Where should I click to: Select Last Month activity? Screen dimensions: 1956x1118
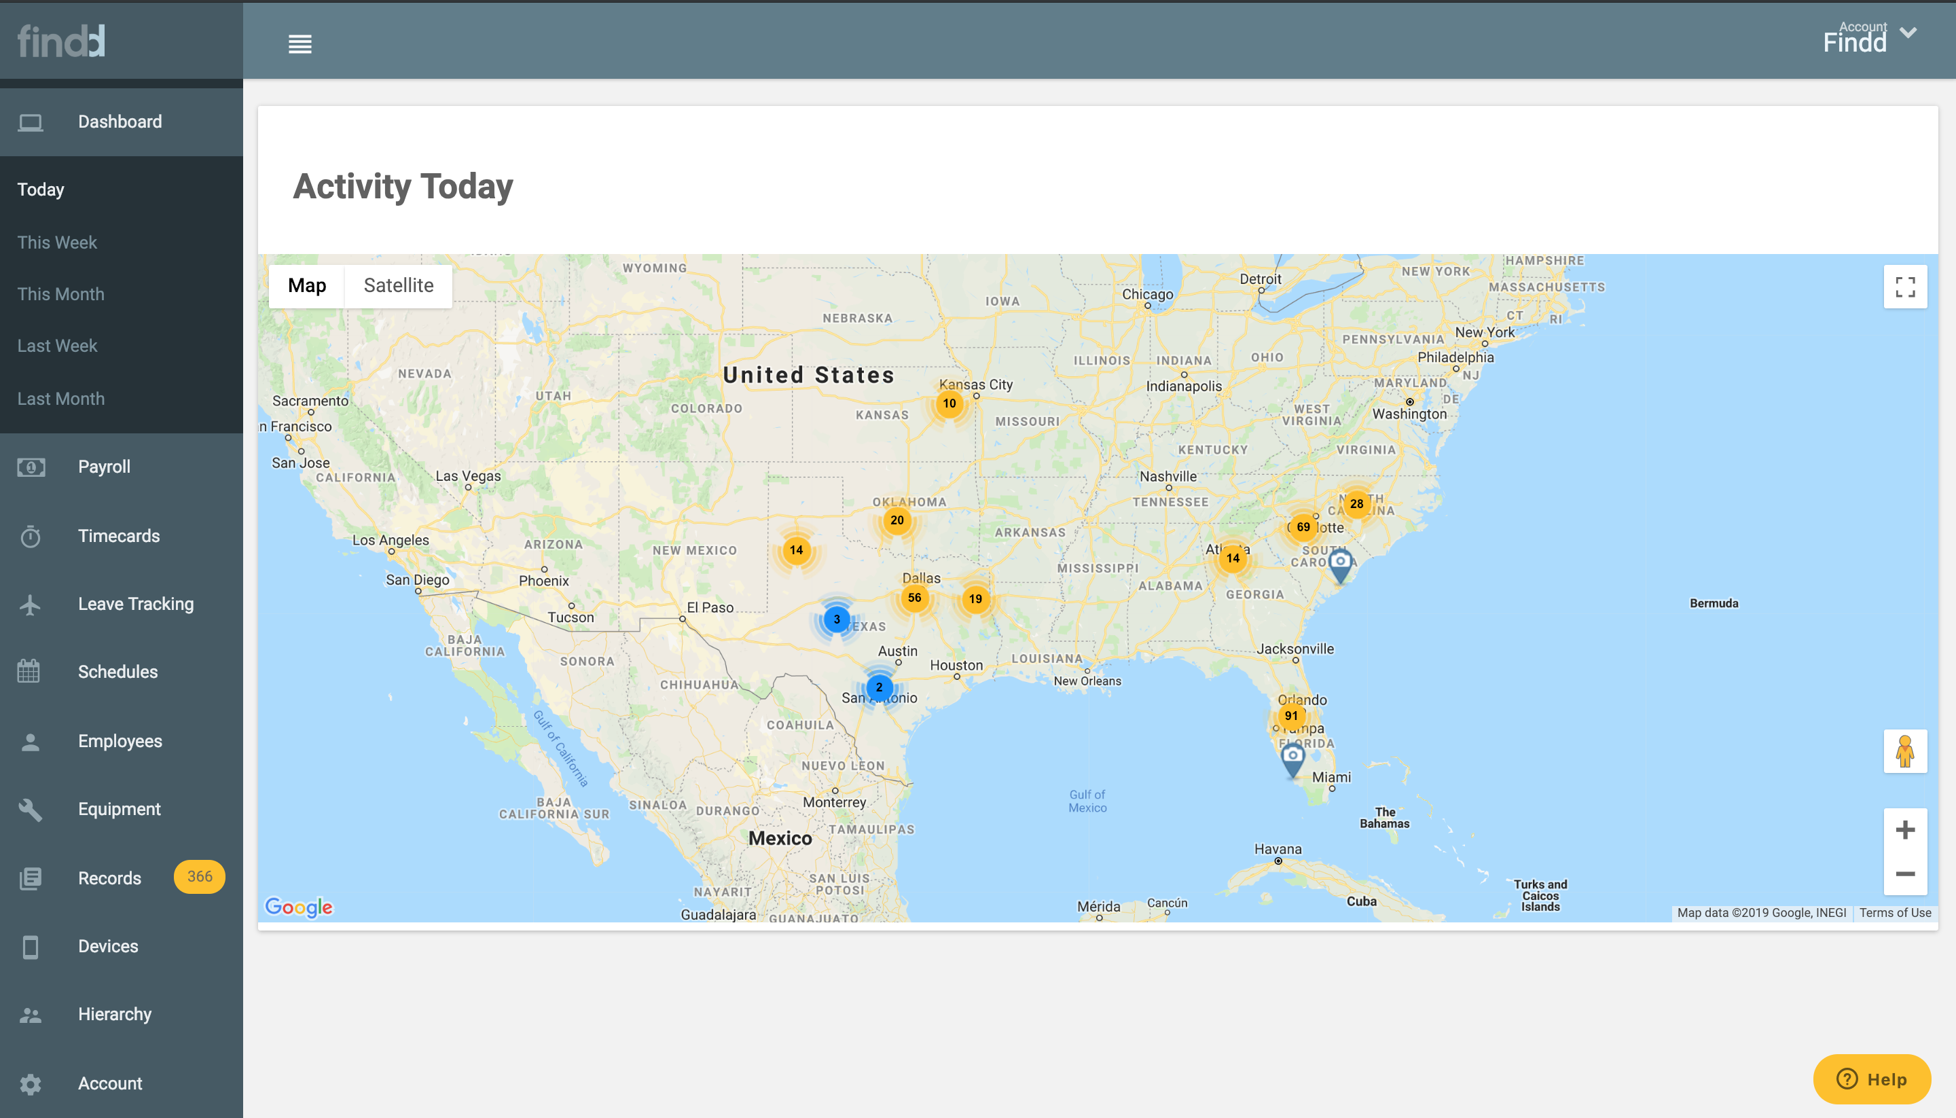pyautogui.click(x=60, y=399)
